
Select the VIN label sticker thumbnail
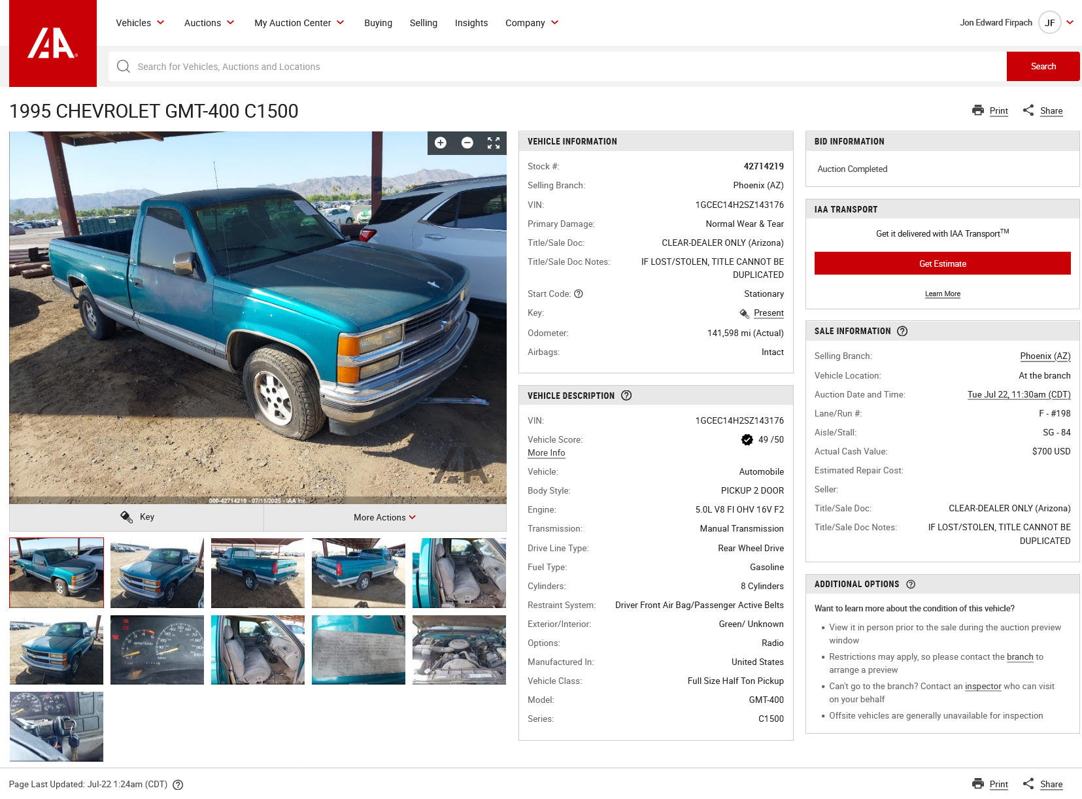(358, 650)
